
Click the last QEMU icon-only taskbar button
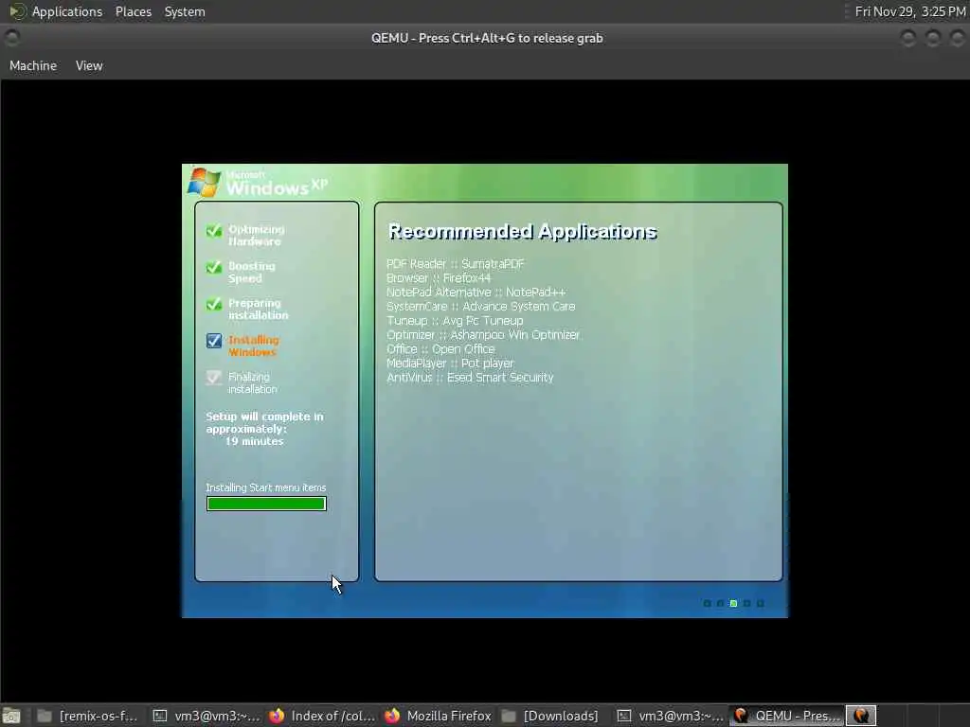[x=861, y=716]
